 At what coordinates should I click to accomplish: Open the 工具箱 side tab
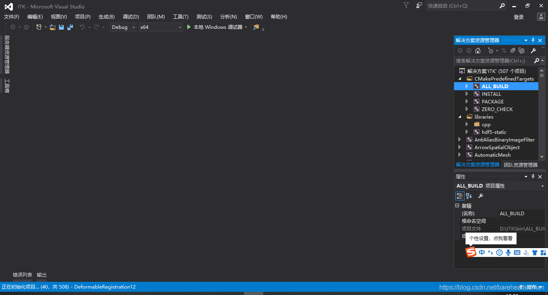[x=7, y=86]
